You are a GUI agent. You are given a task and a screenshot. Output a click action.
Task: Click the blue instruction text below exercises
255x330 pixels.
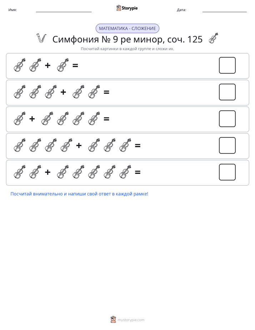pyautogui.click(x=79, y=194)
